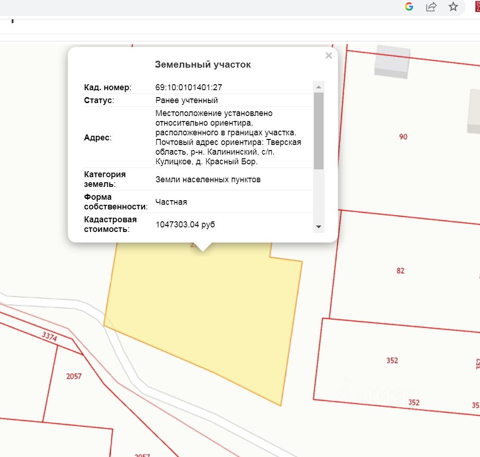
Task: Click the Категория земель label
Action: 104,179
